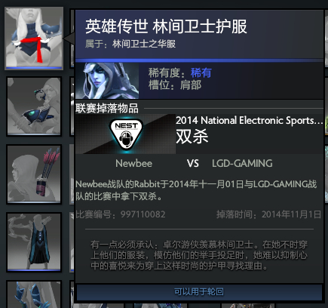The width and height of the screenshot is (328, 308).
Task: Click the 联赛掉落物品 section header
Action: [107, 109]
